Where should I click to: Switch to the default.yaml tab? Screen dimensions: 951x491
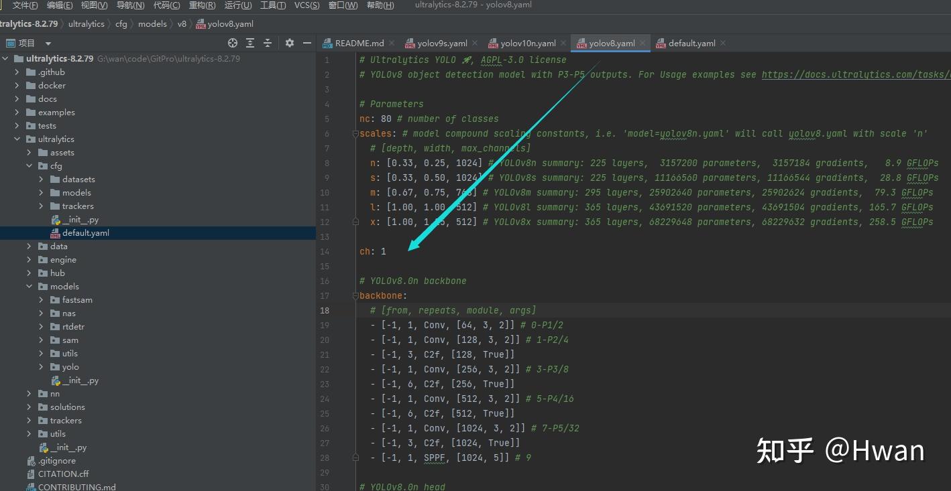[691, 44]
